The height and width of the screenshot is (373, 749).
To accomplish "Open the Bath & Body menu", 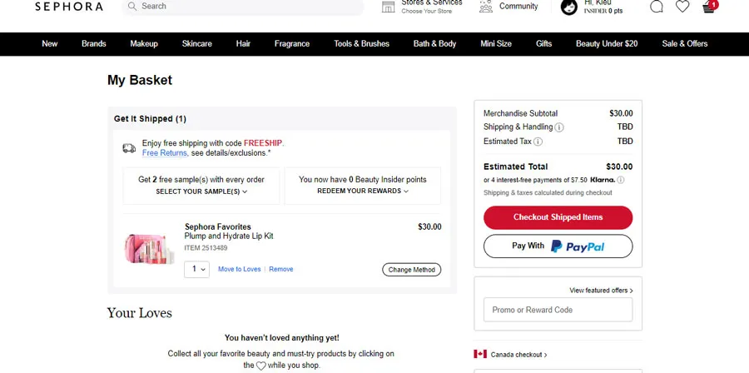I will coord(434,44).
